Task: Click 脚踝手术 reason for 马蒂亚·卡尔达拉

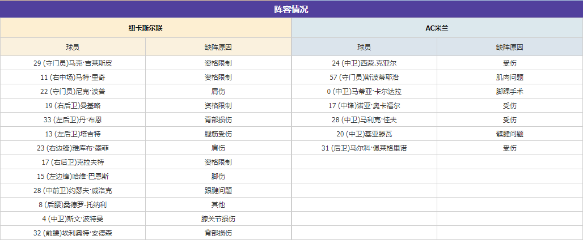Action: point(510,92)
